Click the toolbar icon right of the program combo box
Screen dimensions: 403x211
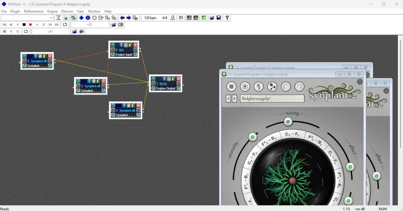[x=58, y=18]
